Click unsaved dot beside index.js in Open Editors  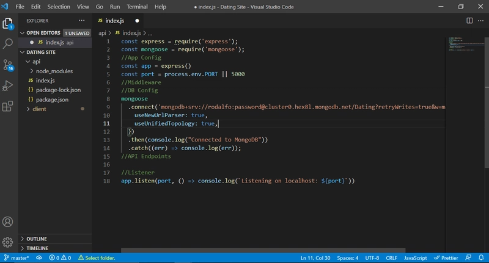coord(32,42)
